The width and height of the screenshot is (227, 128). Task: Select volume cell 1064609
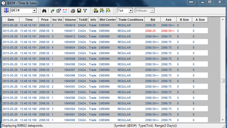(70, 42)
